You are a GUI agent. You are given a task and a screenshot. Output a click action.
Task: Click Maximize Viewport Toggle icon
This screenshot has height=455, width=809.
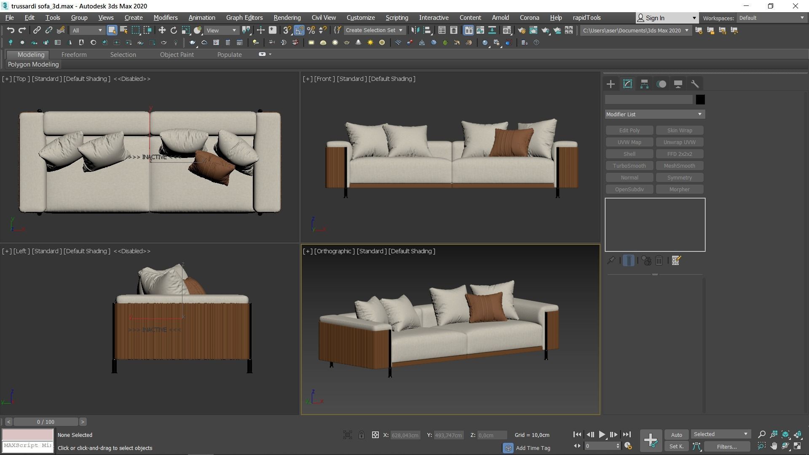point(798,446)
